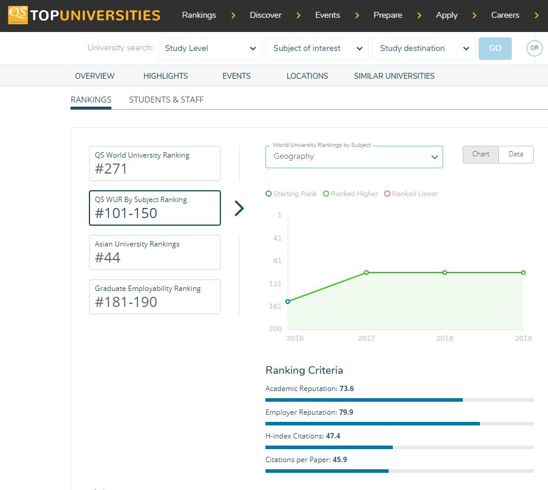Click the 2019 data point on the chart
Screen dimensions: 548x490
523,273
